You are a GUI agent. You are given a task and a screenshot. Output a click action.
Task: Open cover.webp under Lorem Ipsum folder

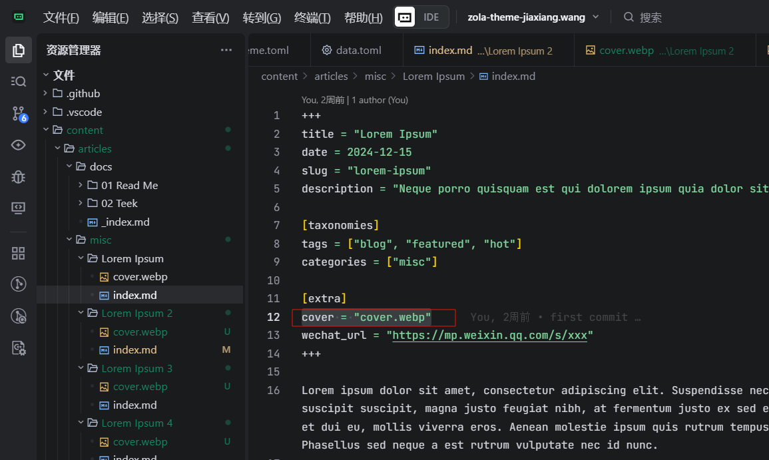(140, 276)
